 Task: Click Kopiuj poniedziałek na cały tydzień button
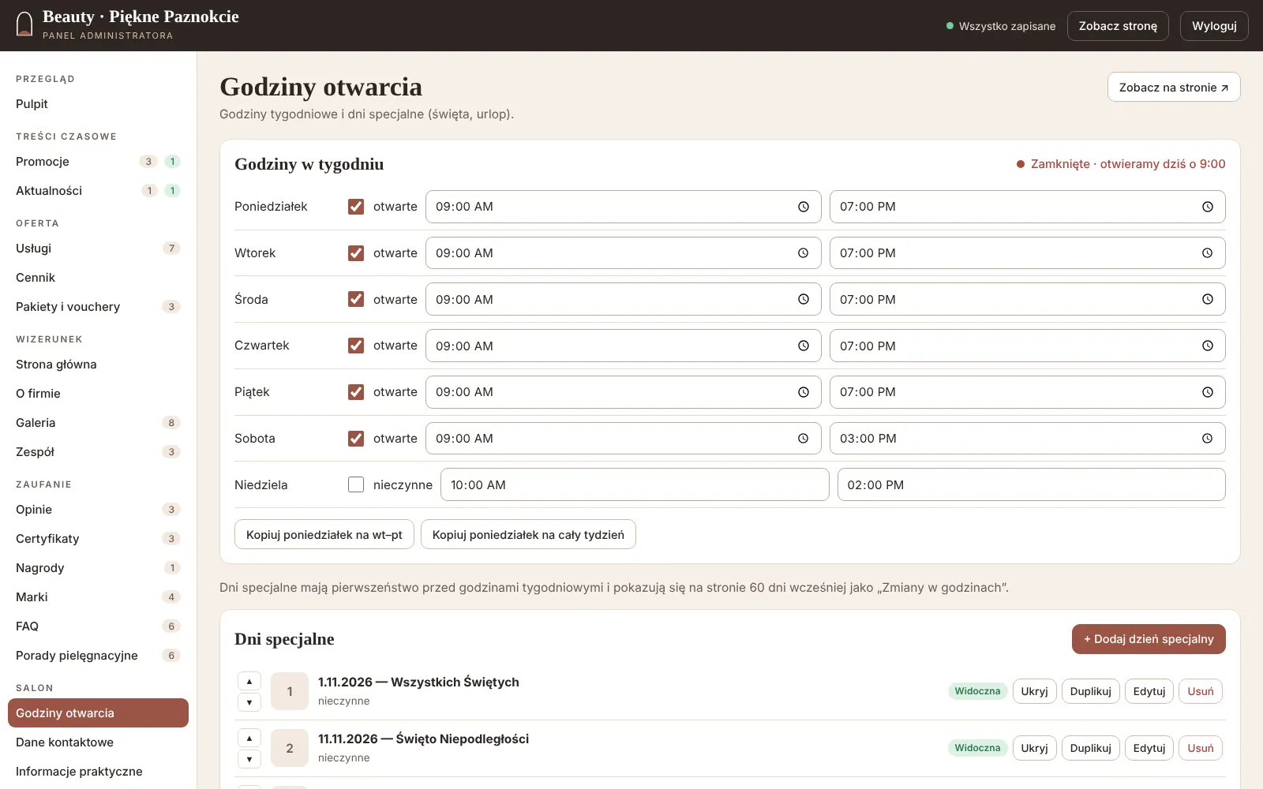(x=528, y=534)
